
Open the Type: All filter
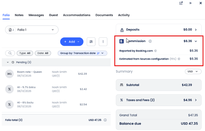(x=25, y=53)
